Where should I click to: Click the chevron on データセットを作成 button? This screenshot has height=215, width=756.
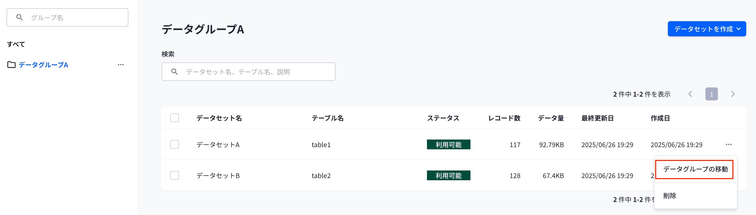click(x=739, y=29)
